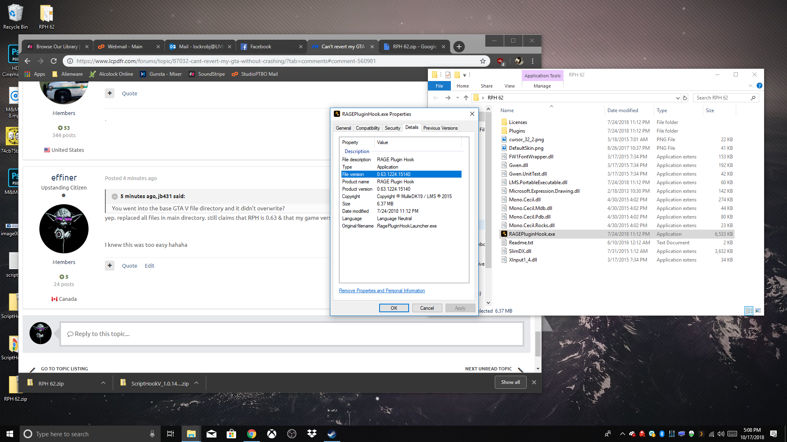787x442 pixels.
Task: Expand the Explorer address history dropdown
Action: [677, 98]
